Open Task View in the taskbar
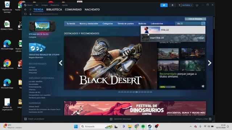The width and height of the screenshot is (232, 130). coord(116,126)
